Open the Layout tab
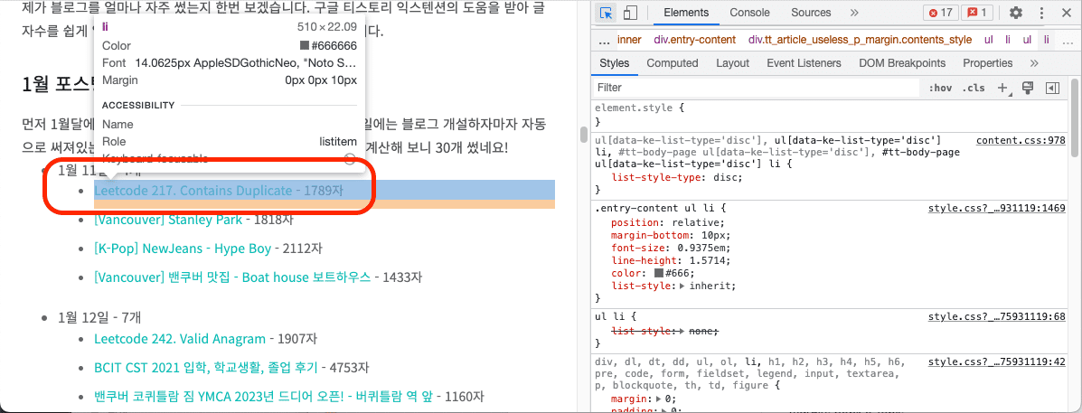1082x413 pixels. (x=732, y=62)
